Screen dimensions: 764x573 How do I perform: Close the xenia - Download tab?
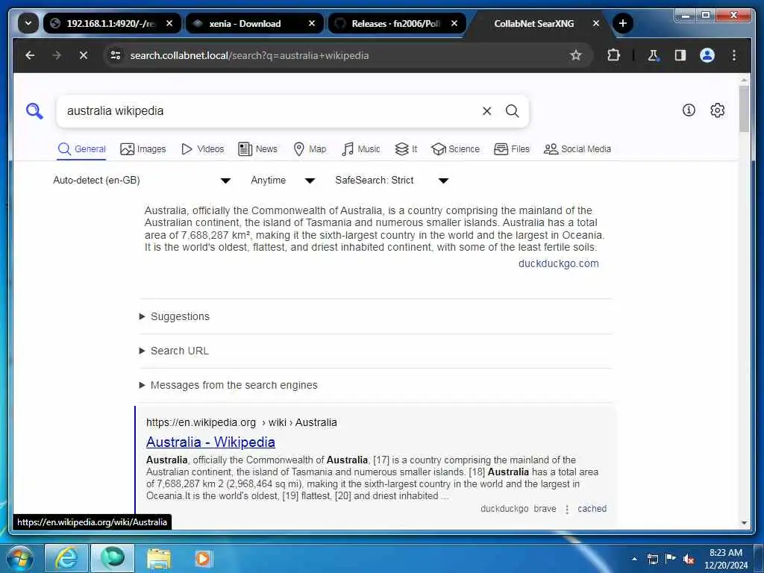pyautogui.click(x=312, y=23)
